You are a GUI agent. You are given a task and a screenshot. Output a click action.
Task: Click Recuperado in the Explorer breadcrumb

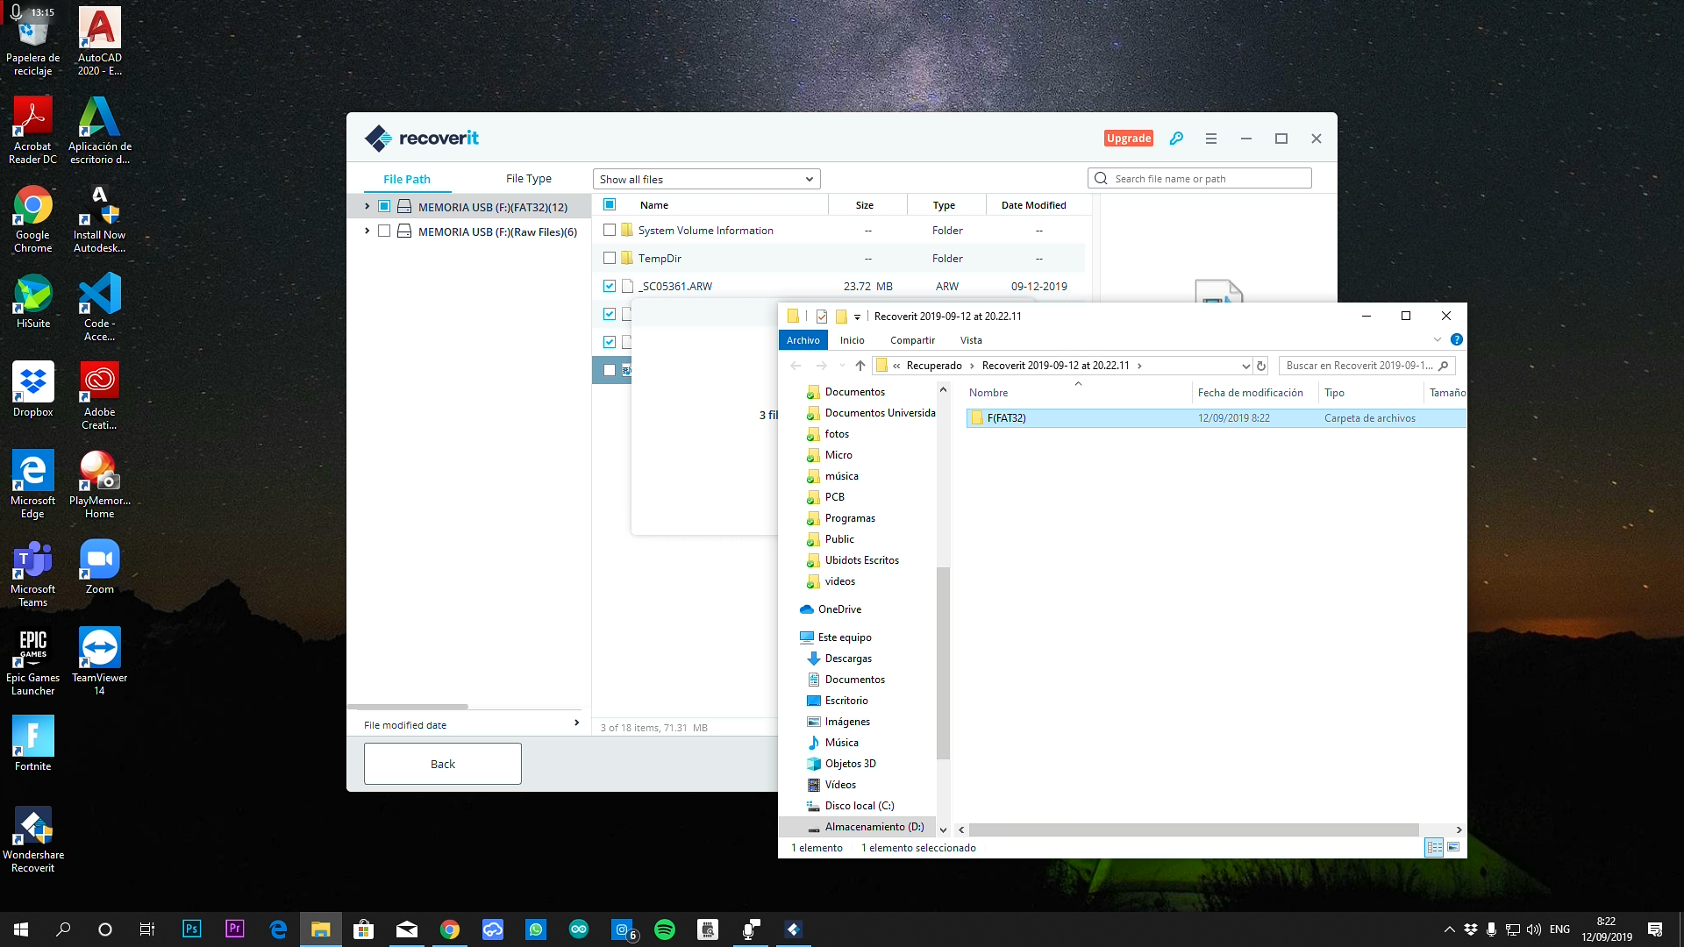pyautogui.click(x=934, y=366)
